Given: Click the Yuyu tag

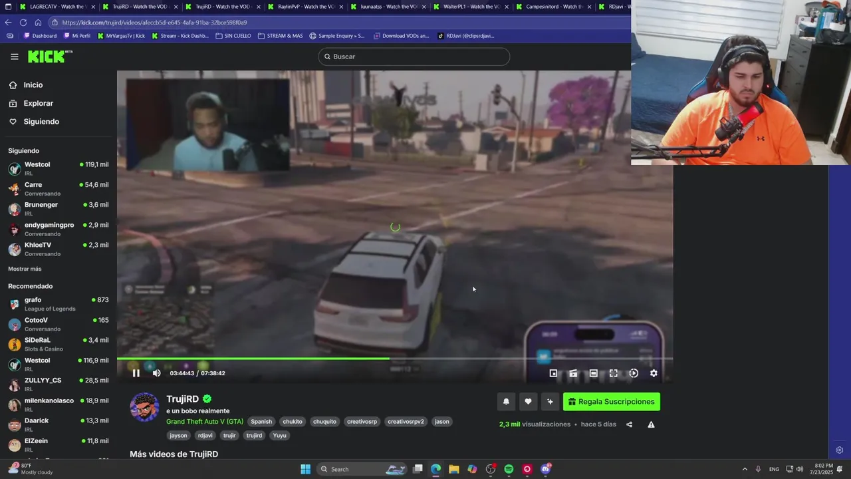Looking at the screenshot, I should pos(280,436).
